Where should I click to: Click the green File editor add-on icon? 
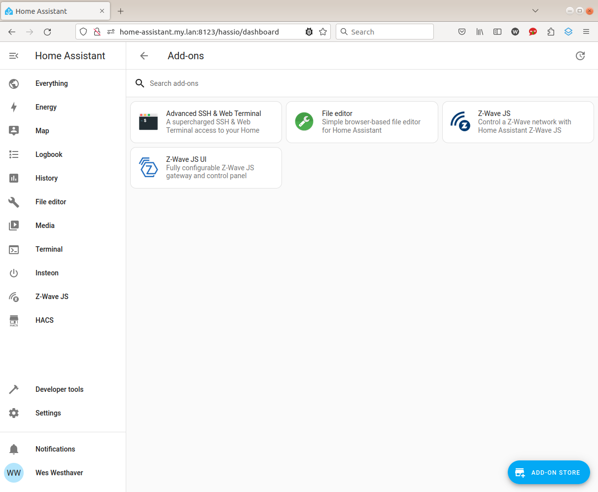(x=304, y=121)
